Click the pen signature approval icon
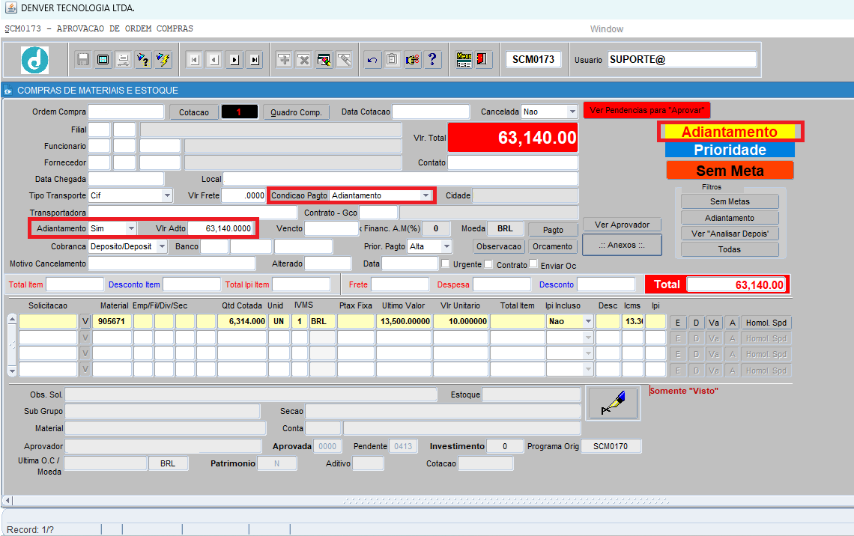Image resolution: width=854 pixels, height=536 pixels. (x=613, y=403)
